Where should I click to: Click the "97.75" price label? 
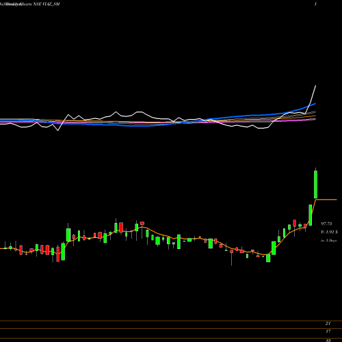click(326, 224)
